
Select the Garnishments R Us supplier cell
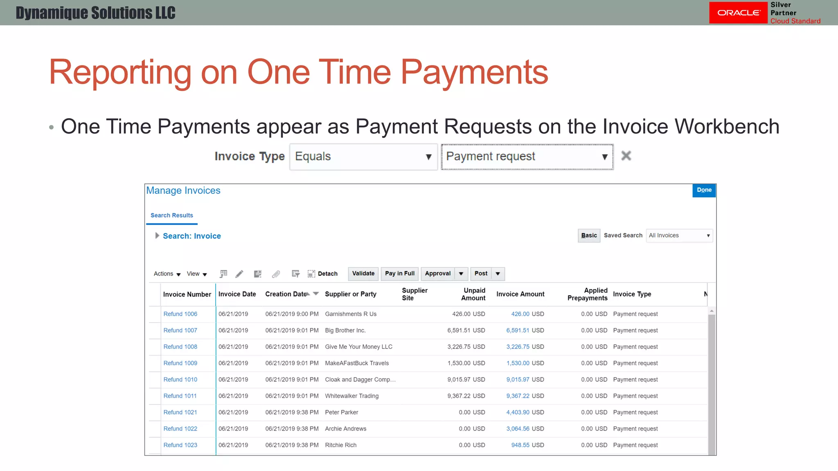coord(351,314)
